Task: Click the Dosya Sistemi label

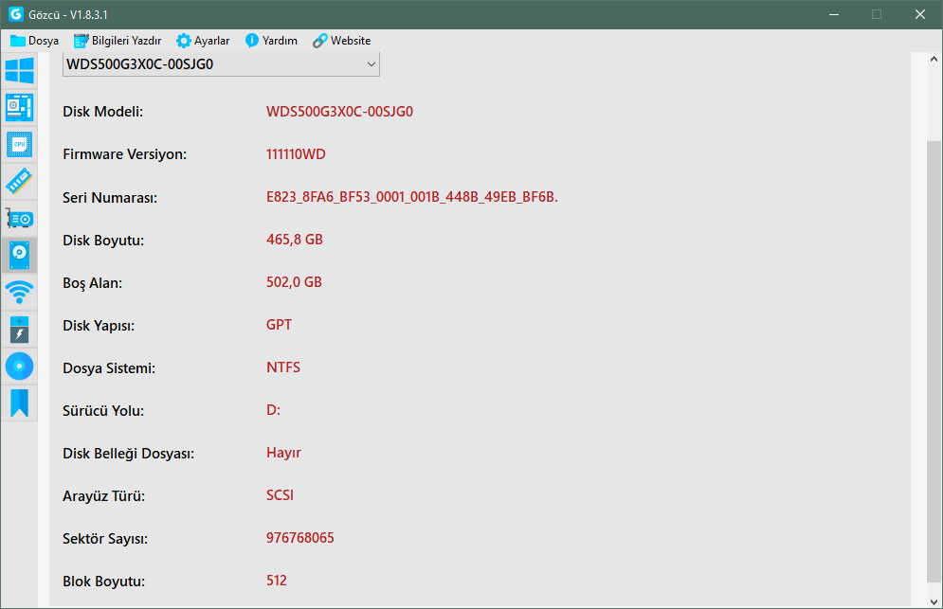Action: click(x=109, y=368)
